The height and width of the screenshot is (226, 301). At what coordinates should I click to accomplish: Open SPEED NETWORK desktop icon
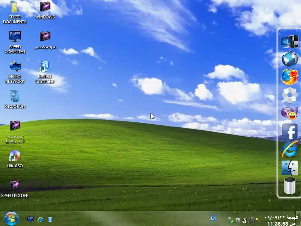[15, 72]
